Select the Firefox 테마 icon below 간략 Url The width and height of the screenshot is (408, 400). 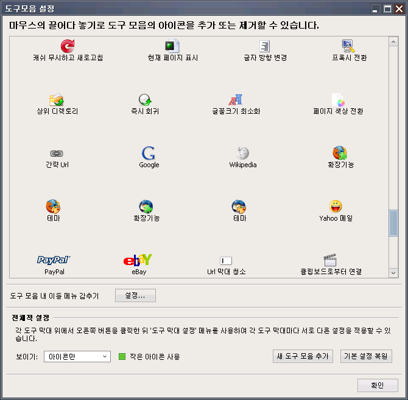[53, 207]
